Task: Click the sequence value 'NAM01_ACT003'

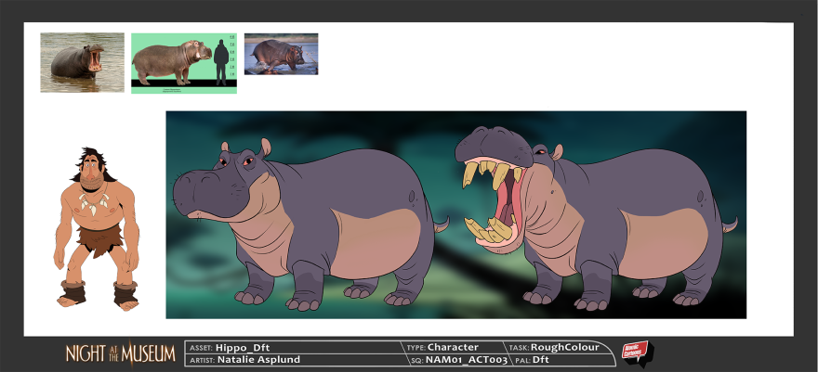Action: (467, 360)
